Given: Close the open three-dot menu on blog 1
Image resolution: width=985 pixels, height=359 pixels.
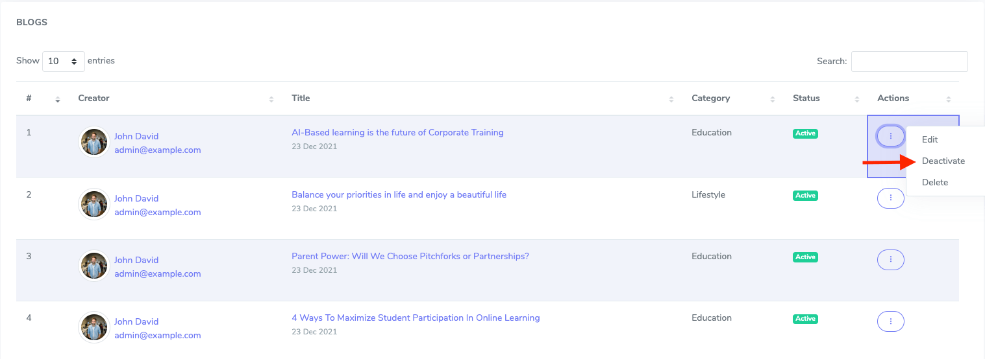Looking at the screenshot, I should (x=890, y=136).
